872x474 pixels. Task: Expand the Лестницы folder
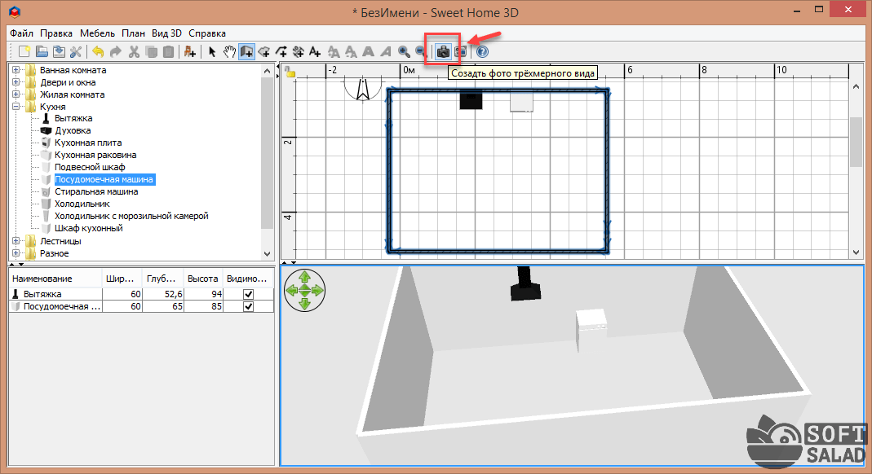pos(15,241)
